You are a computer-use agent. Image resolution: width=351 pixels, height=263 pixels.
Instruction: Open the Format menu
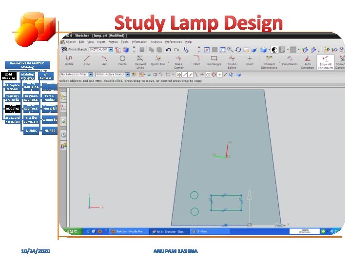coord(113,42)
